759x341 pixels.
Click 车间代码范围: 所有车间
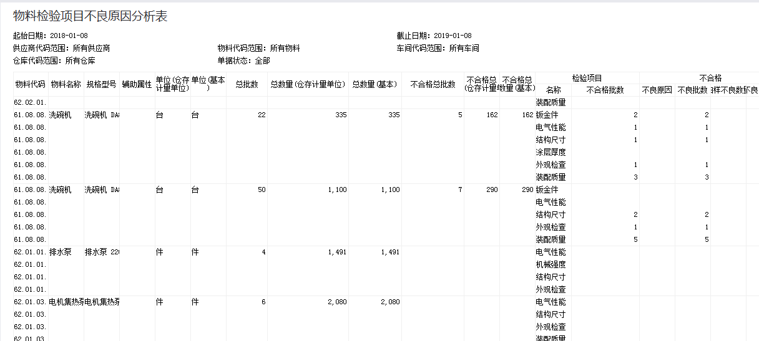tap(438, 48)
